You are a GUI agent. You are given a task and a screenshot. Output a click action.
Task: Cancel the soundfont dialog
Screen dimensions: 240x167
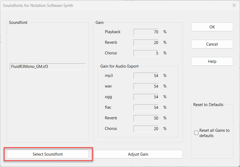tap(212, 44)
